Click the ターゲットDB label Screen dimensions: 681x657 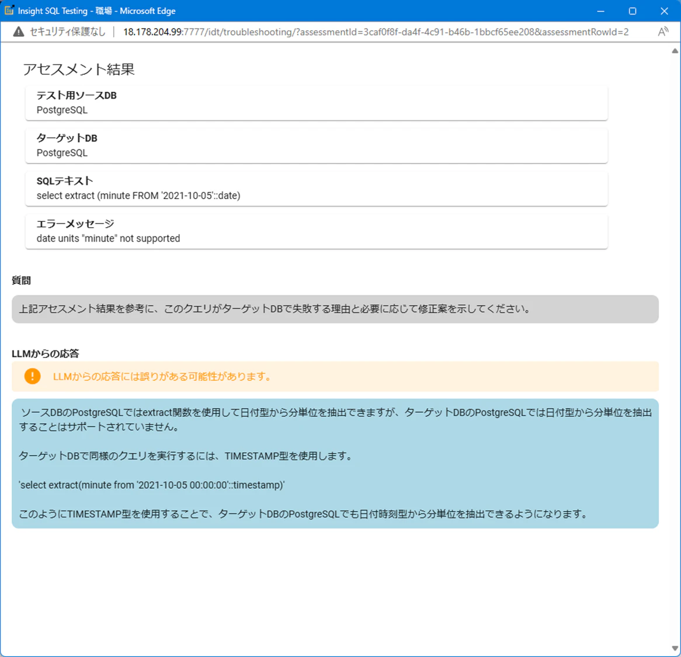point(67,138)
